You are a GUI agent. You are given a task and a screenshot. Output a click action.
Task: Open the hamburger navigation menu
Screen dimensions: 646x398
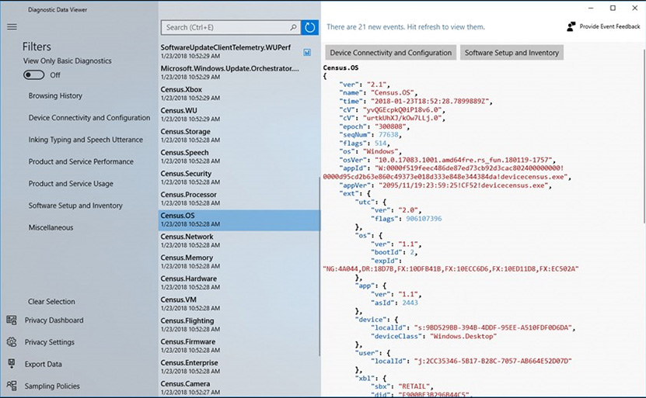pyautogui.click(x=12, y=26)
